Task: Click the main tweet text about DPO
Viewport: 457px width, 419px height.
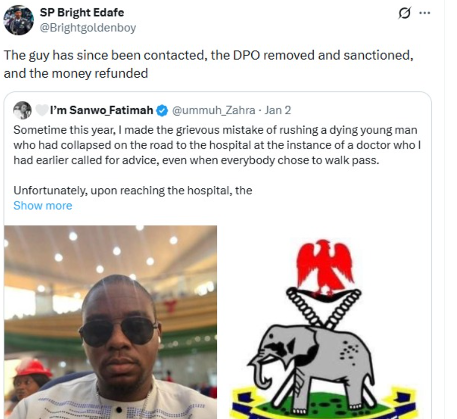Action: 208,55
